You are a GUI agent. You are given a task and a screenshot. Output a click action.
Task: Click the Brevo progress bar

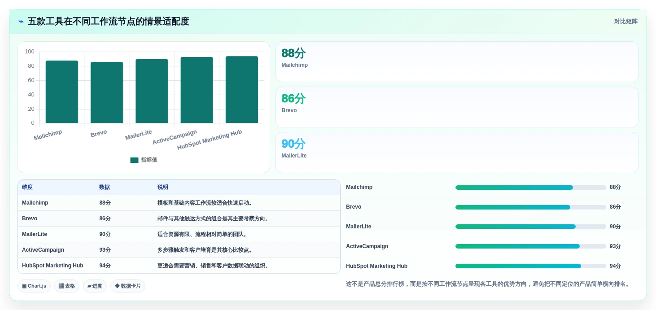[x=530, y=207]
